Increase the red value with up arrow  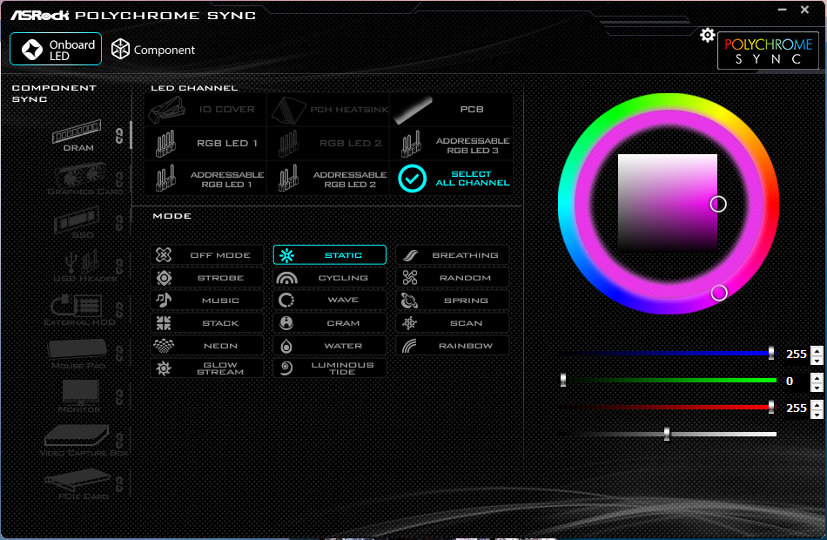point(817,404)
